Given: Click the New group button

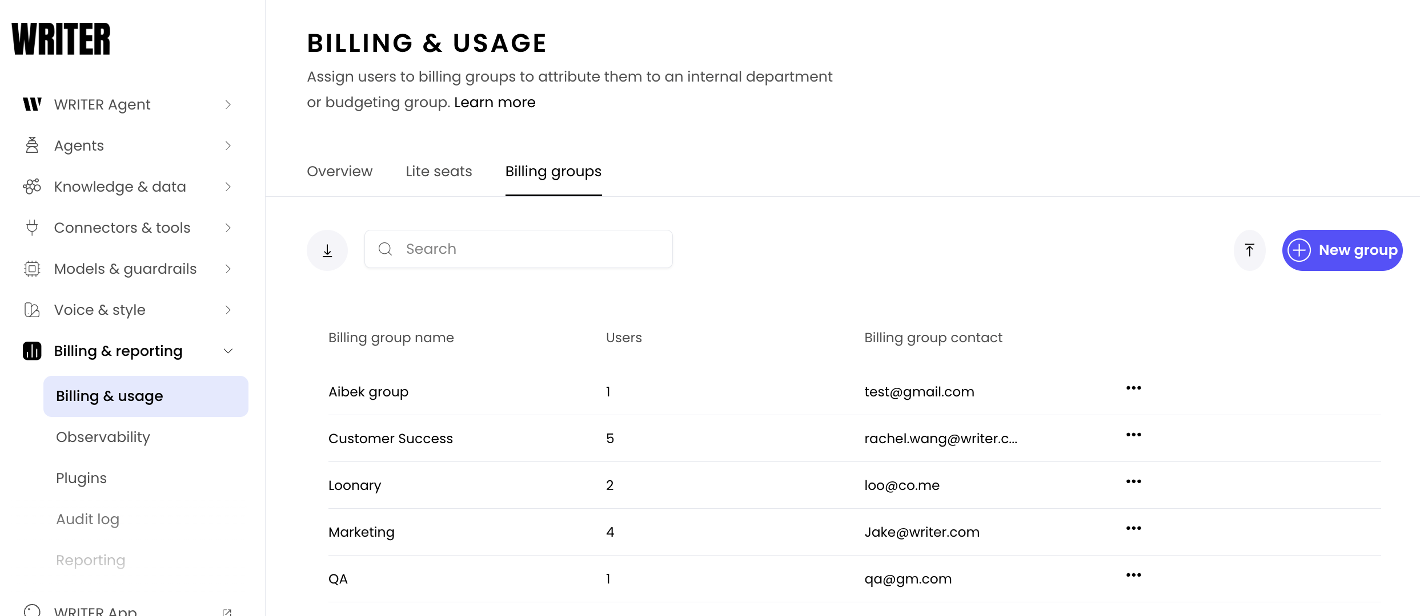Looking at the screenshot, I should click(x=1342, y=250).
